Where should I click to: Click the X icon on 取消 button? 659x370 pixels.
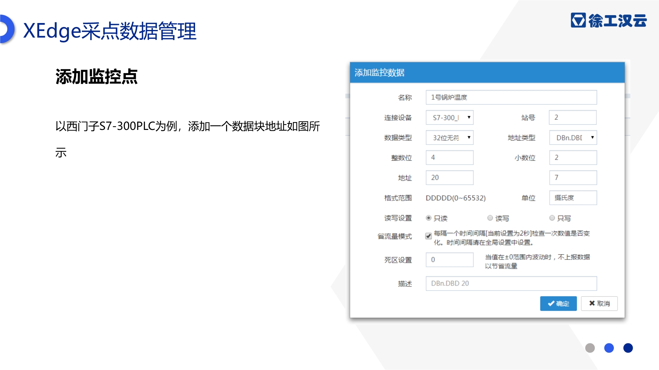tap(592, 303)
